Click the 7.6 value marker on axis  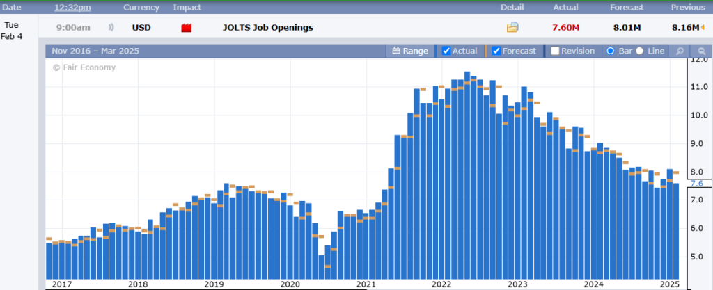tap(697, 184)
